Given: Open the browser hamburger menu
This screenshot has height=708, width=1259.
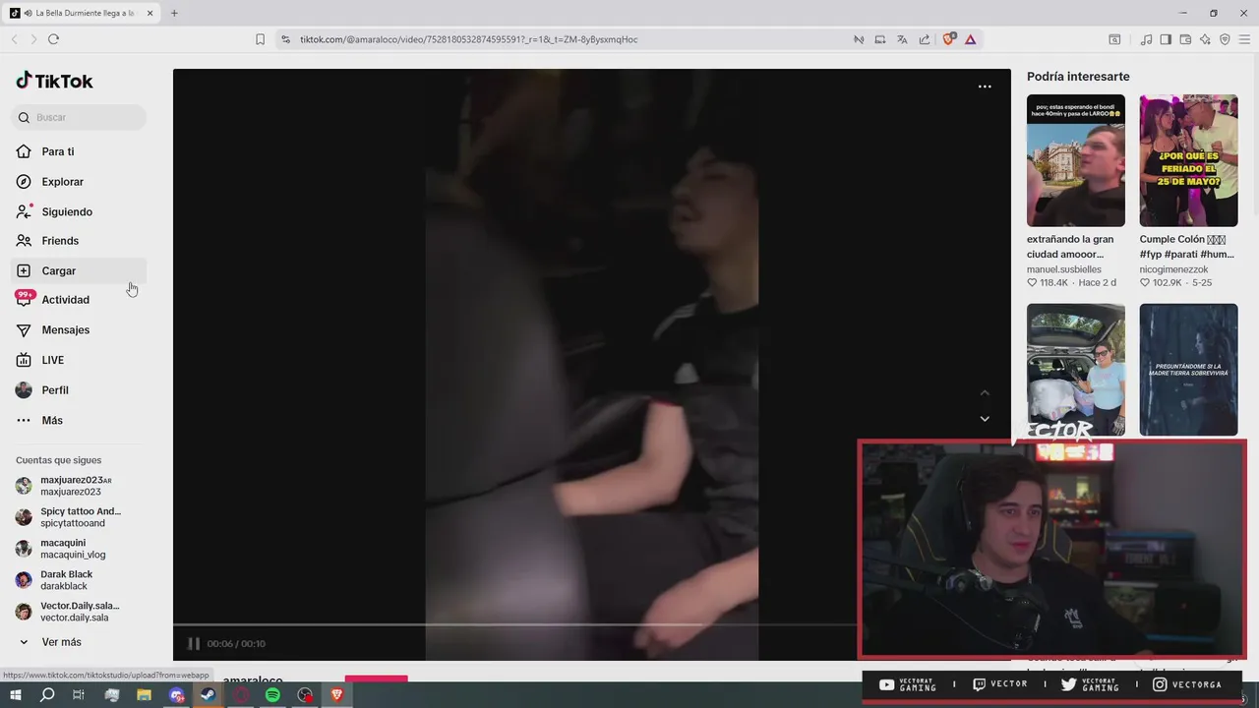Looking at the screenshot, I should tap(1245, 39).
